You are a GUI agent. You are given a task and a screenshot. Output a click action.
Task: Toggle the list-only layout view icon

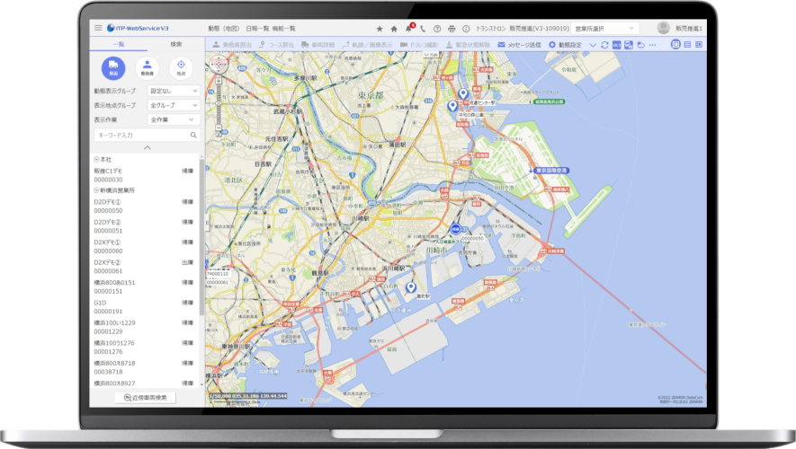(x=687, y=44)
